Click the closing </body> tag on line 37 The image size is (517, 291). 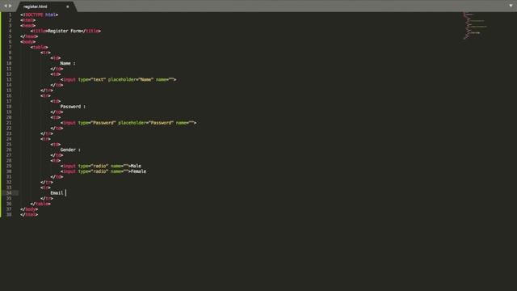(x=29, y=209)
